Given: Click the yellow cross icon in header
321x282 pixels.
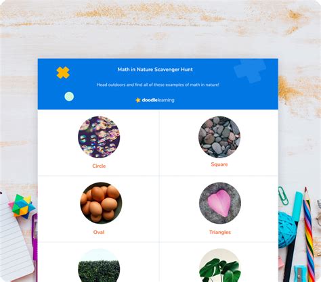Looking at the screenshot, I should point(63,73).
